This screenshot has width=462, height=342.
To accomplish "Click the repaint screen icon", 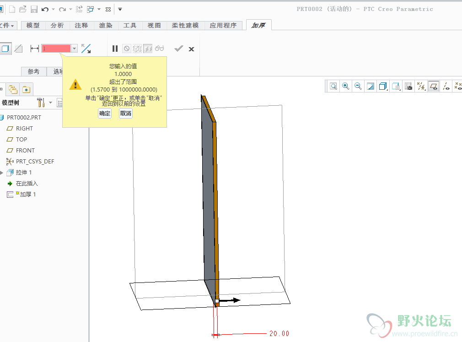I will [371, 87].
